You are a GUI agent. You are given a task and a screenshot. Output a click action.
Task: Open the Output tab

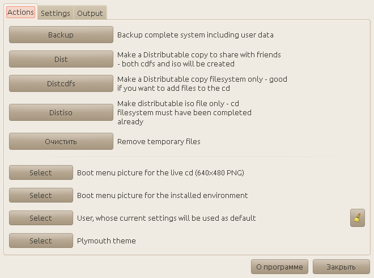(x=90, y=13)
